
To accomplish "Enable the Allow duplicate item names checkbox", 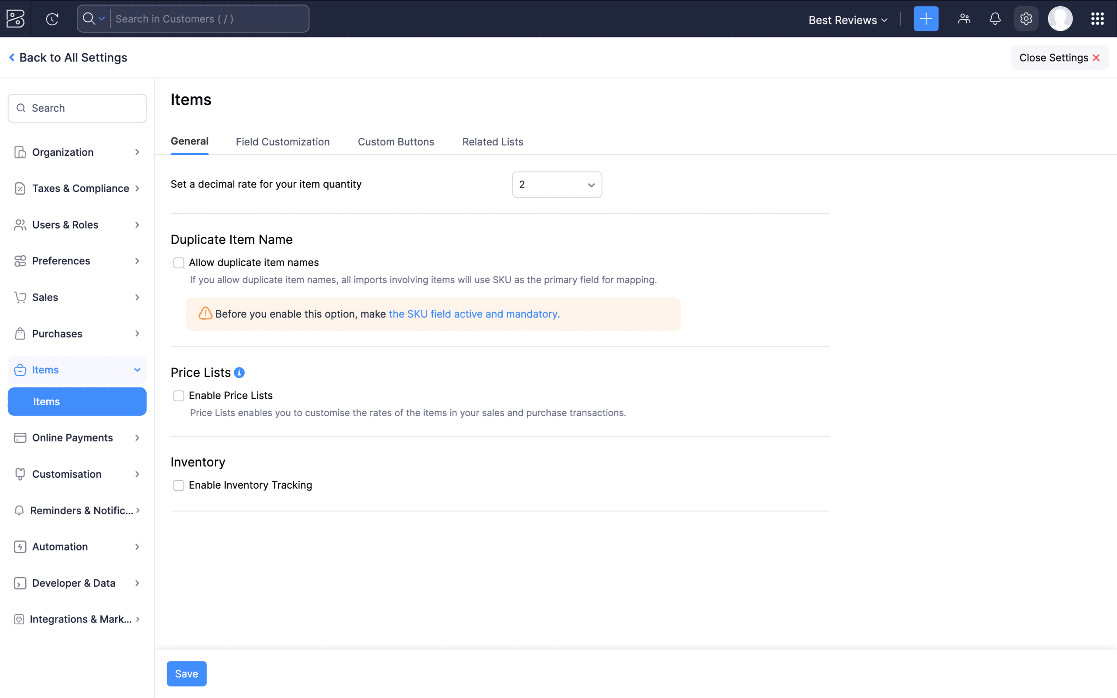I will pos(178,262).
